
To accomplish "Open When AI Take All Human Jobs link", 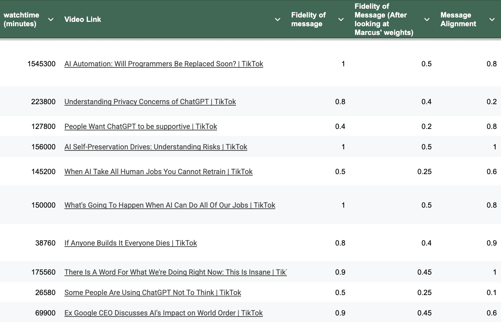I will click(158, 172).
